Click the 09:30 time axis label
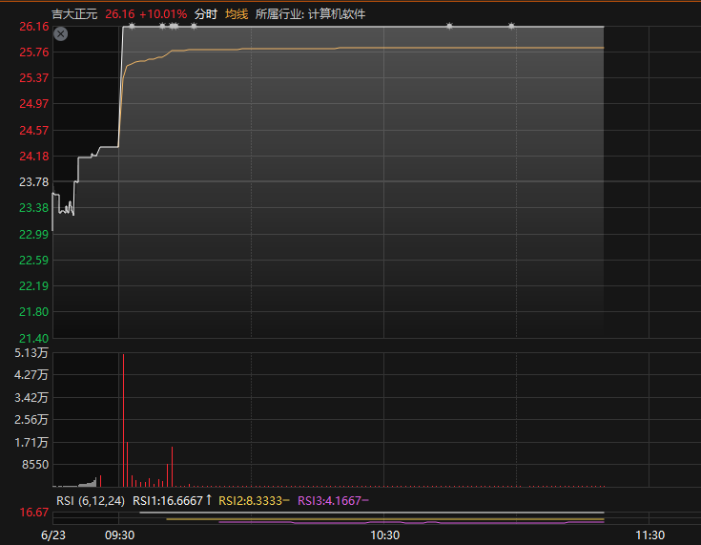Screen dimensions: 701x545 [120, 535]
